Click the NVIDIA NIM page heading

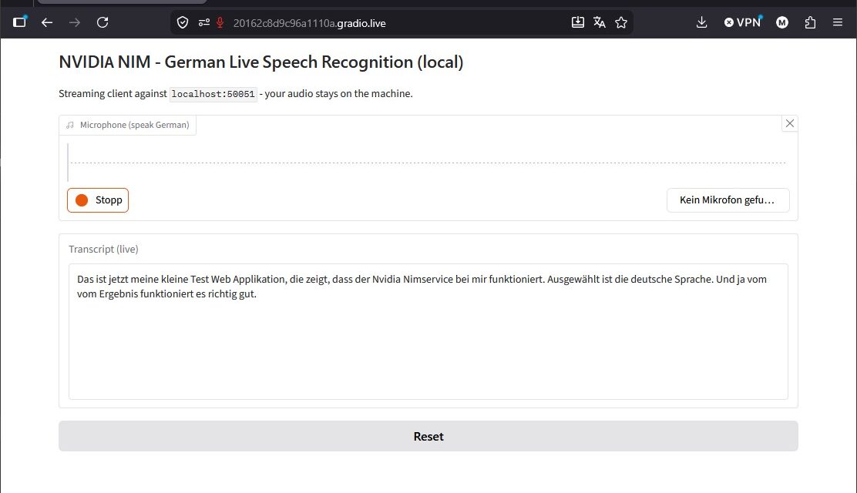coord(260,62)
